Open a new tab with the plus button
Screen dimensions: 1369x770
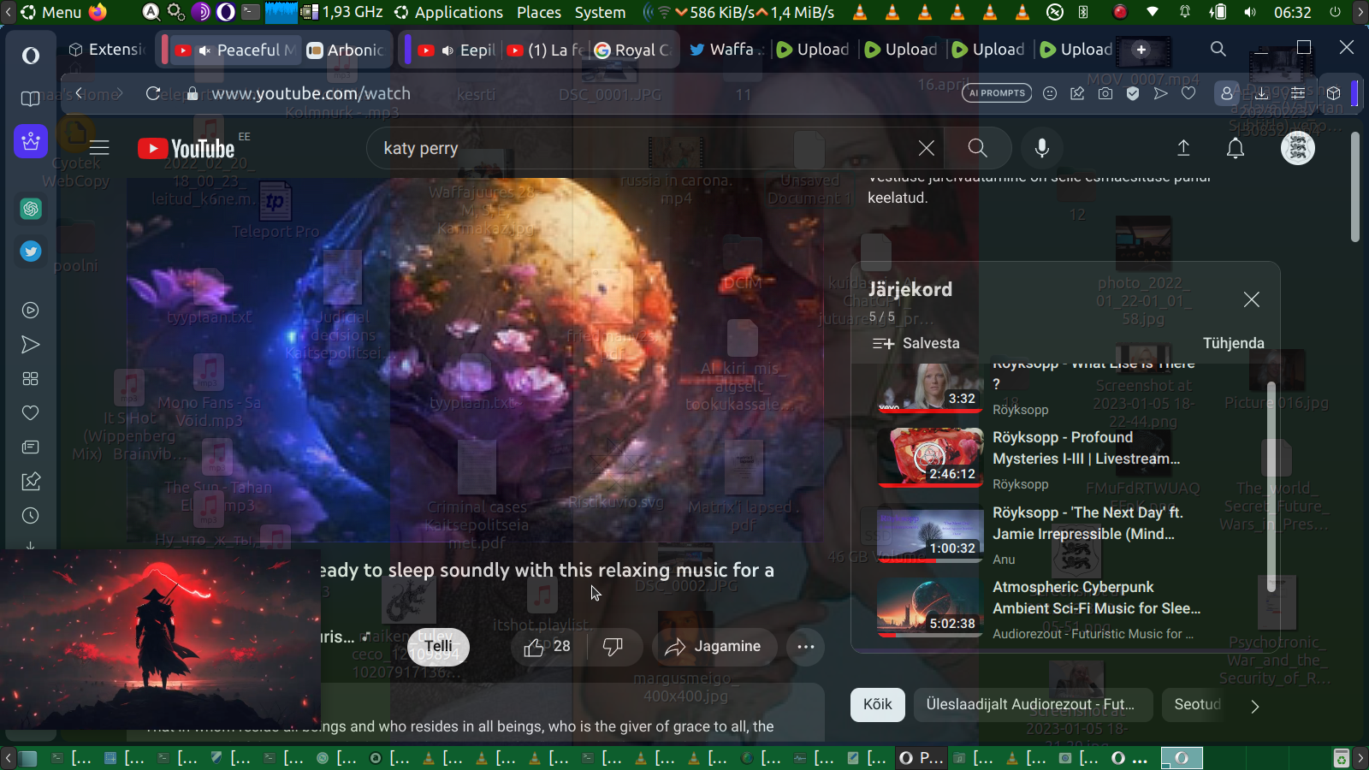[x=1141, y=50]
